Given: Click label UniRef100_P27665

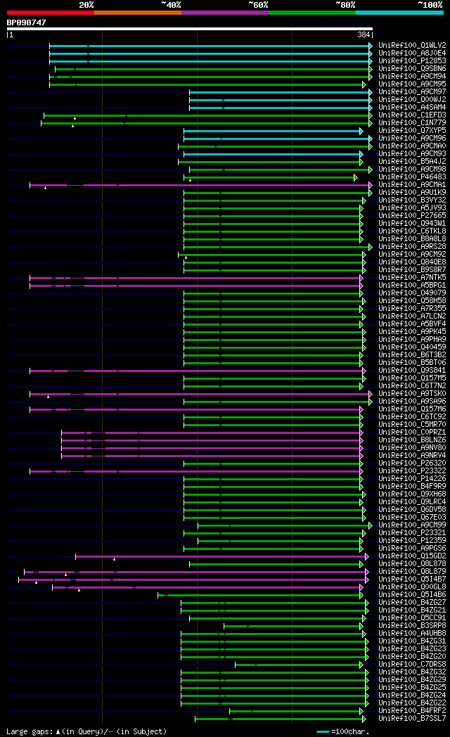Looking at the screenshot, I should 412,216.
